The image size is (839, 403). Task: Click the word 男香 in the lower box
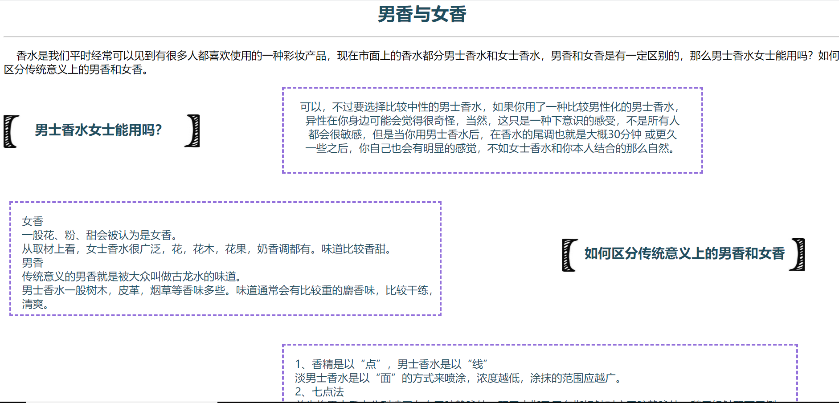(x=33, y=263)
